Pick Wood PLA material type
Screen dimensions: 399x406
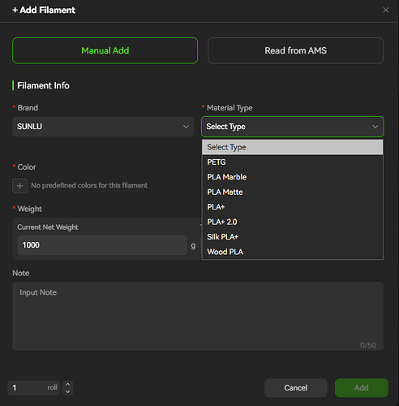(x=293, y=252)
